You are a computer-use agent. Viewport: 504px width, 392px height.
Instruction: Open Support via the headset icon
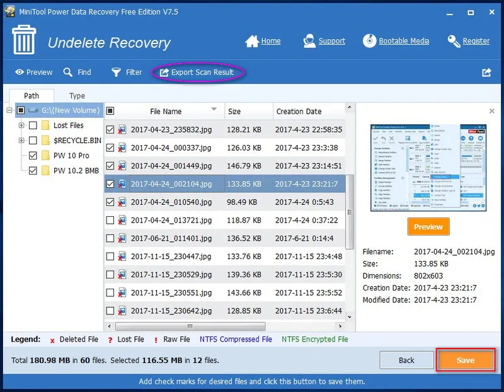[x=309, y=41]
